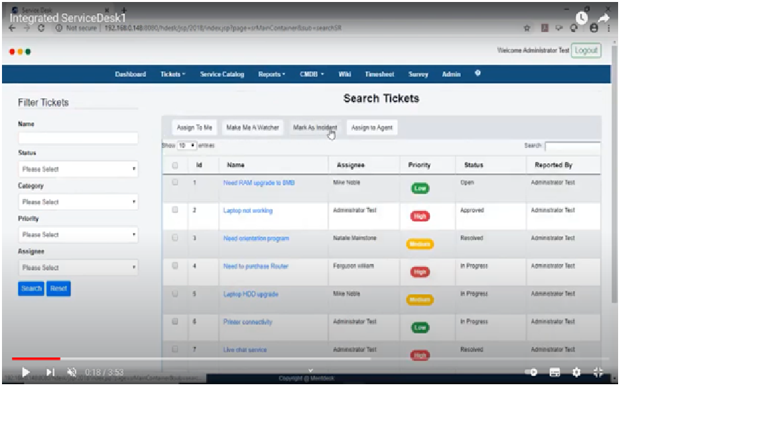Open browser profile avatar

(594, 29)
